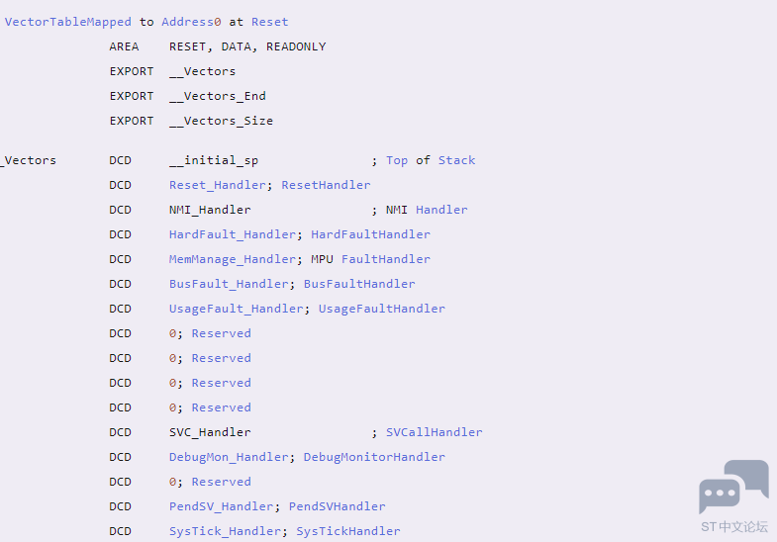Click the PendSV_Handler identifier
Screen dimensions: 777x542
click(222, 506)
